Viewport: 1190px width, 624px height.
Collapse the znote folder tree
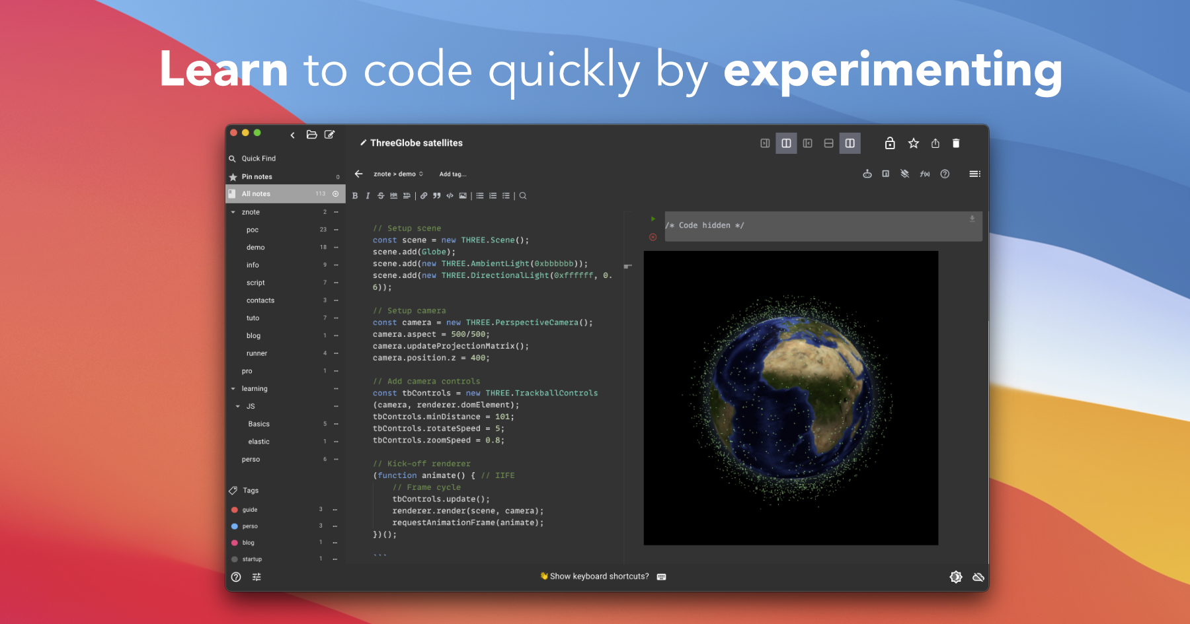pos(233,212)
